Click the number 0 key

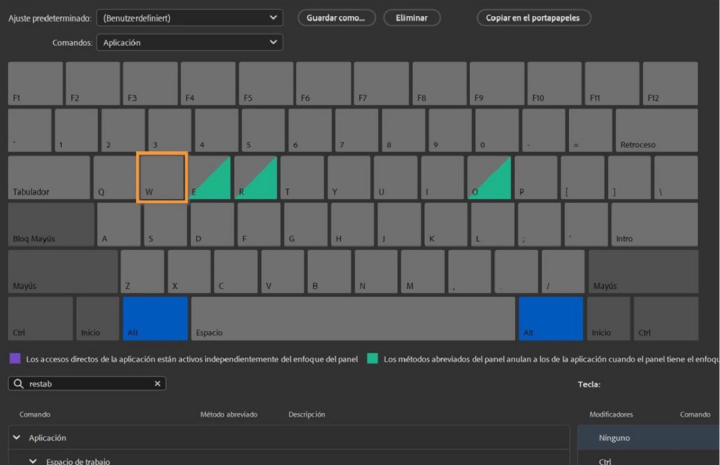(497, 130)
